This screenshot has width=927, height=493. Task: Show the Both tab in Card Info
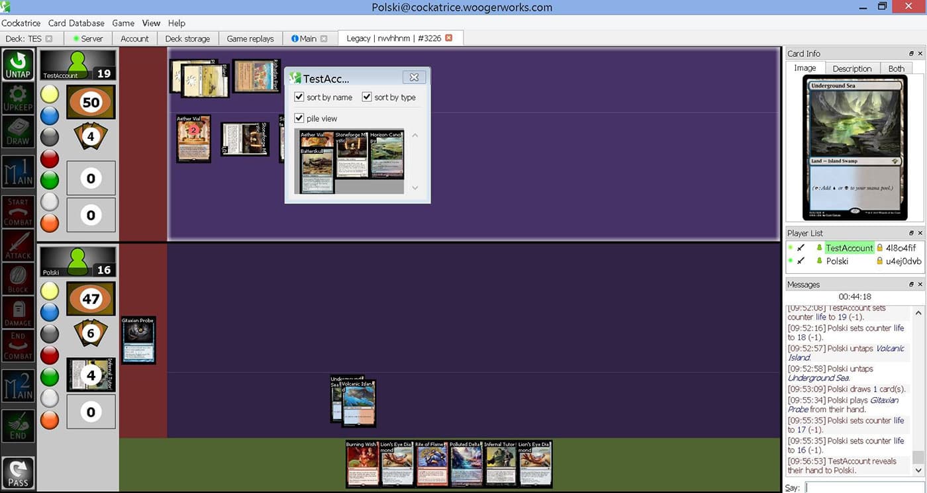point(896,68)
